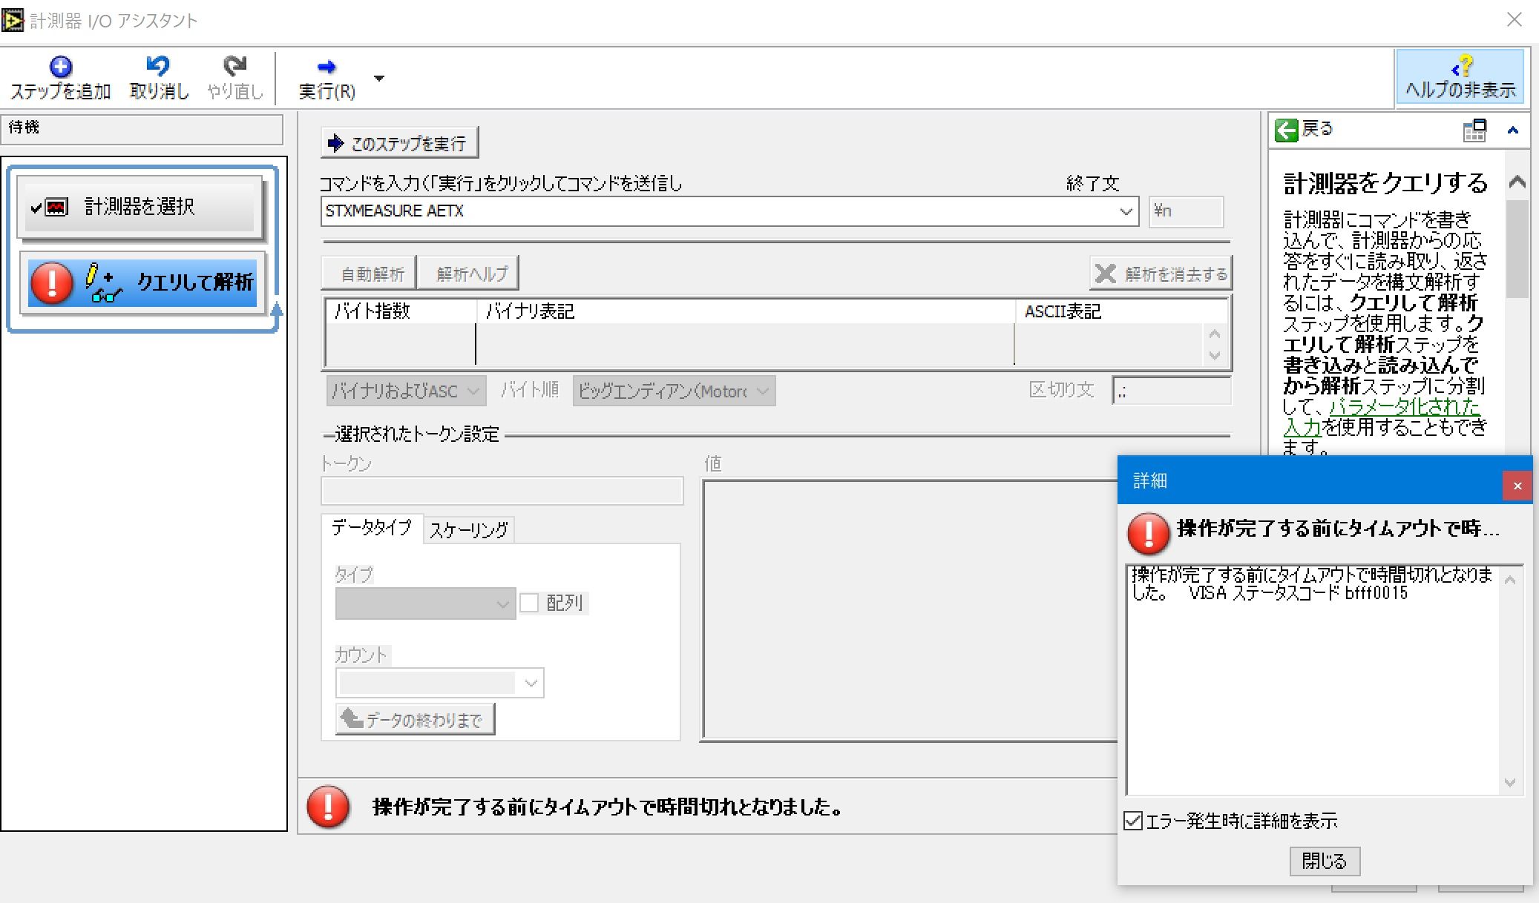1539x903 pixels.
Task: Click the 区切り文 separator input field
Action: click(x=1171, y=391)
